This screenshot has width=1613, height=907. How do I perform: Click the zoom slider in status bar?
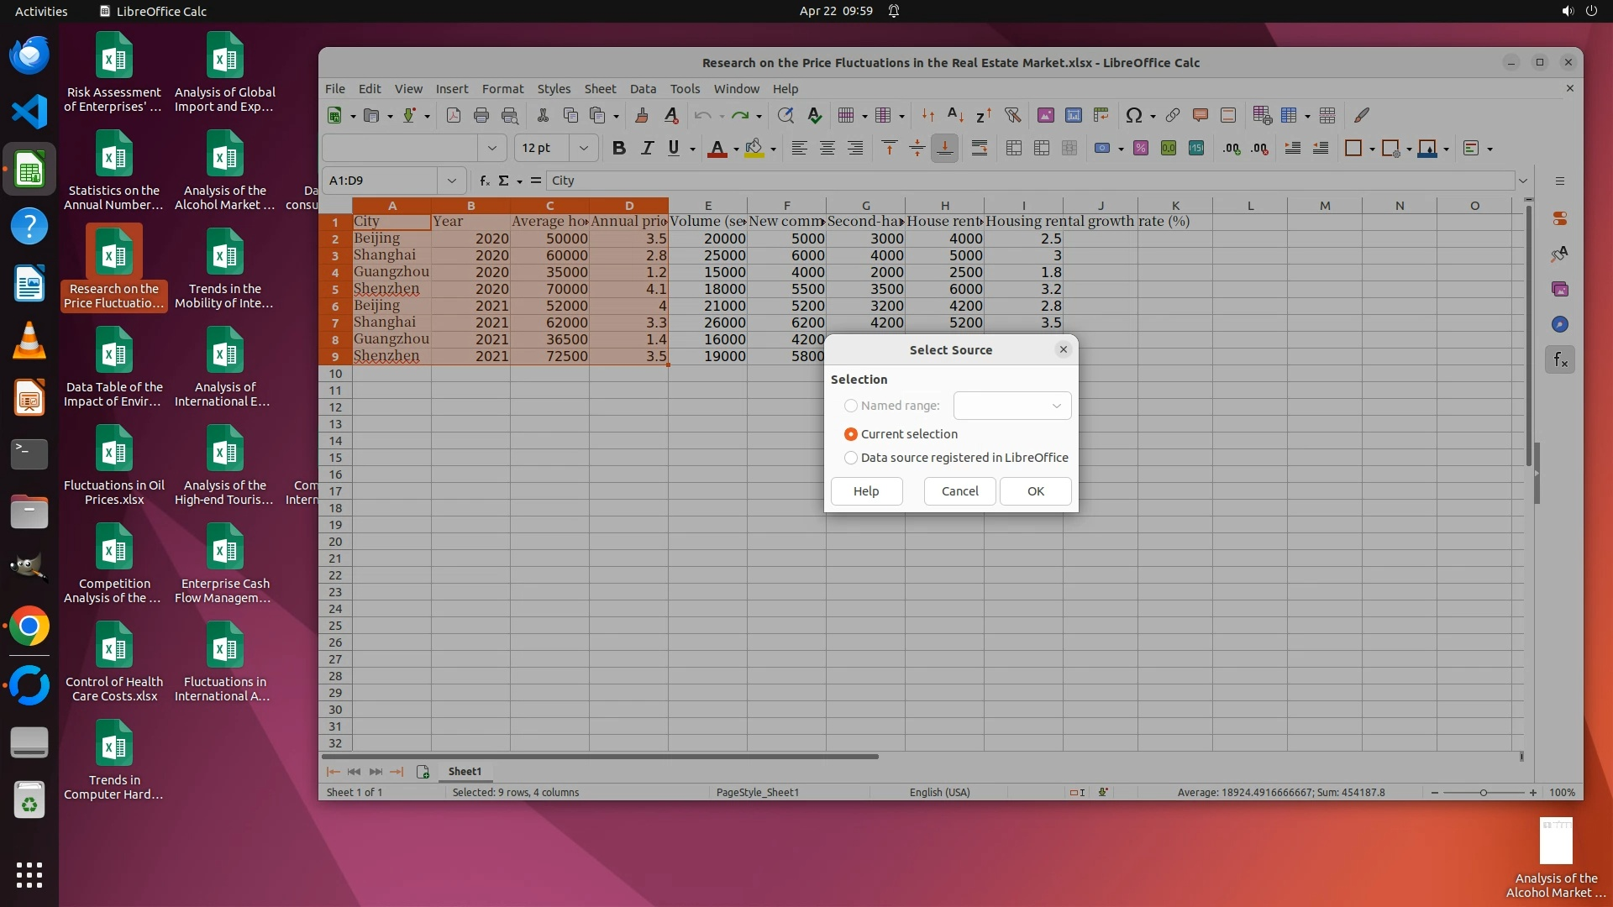(1483, 793)
